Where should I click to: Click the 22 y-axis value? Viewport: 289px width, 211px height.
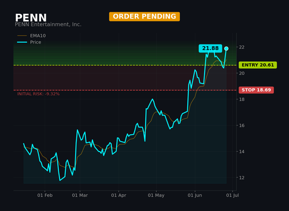pos(242,47)
